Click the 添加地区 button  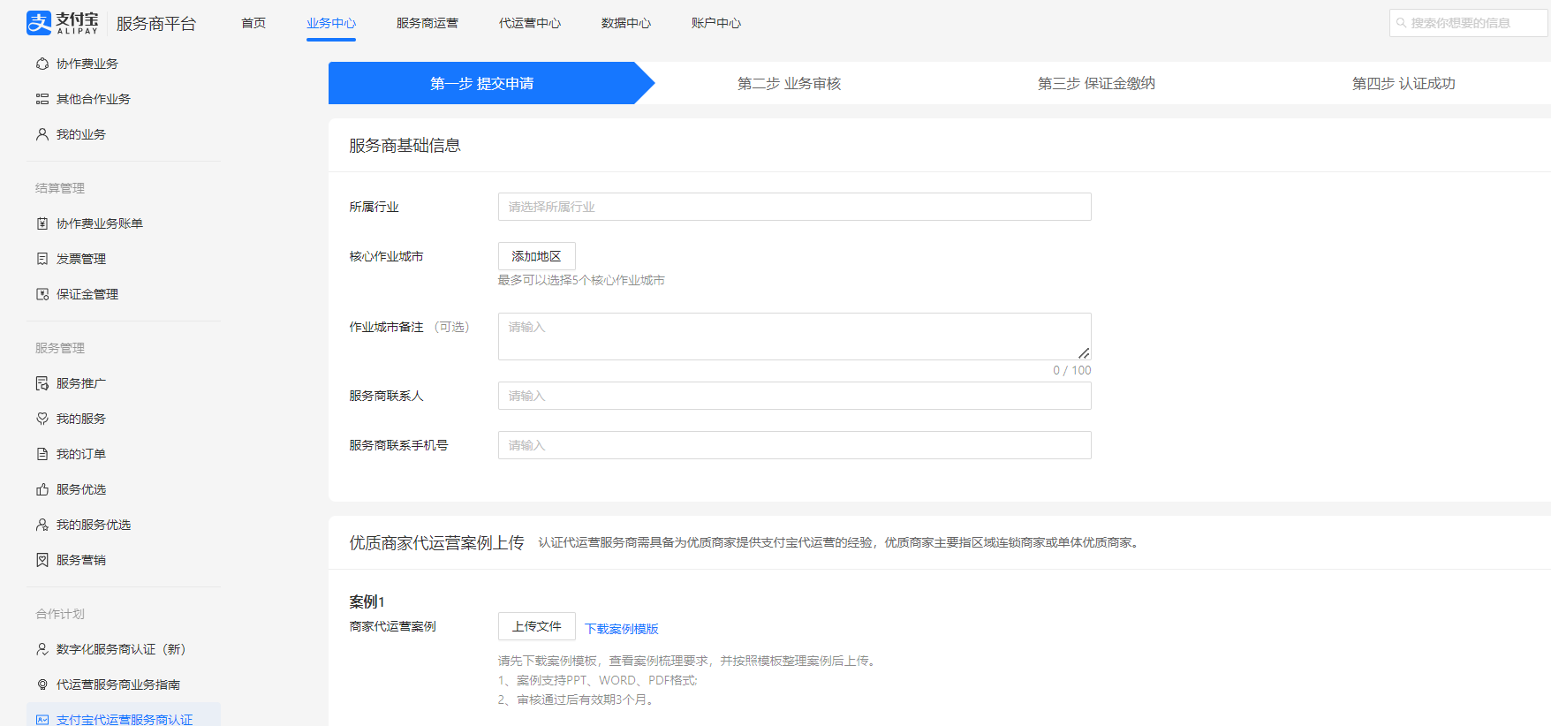536,256
